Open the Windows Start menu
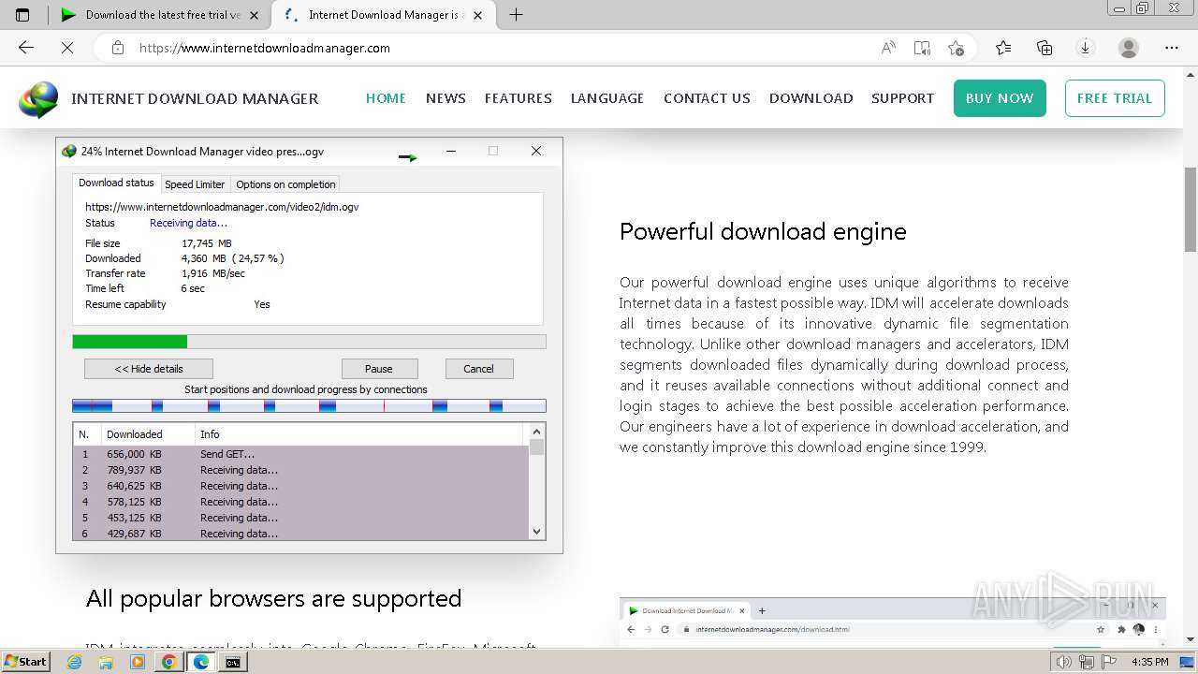The width and height of the screenshot is (1198, 674). pos(25,662)
